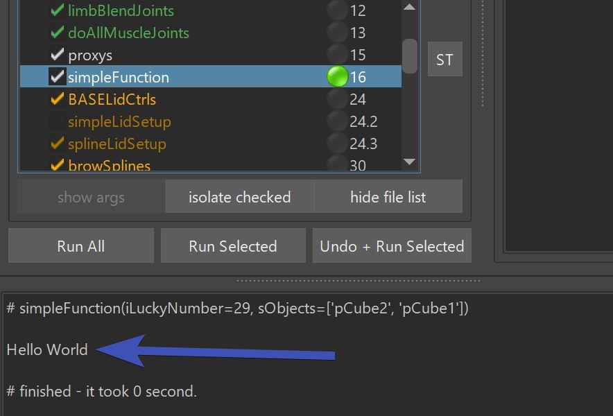
Task: Click the function list scroll down arrow
Action: tap(409, 162)
